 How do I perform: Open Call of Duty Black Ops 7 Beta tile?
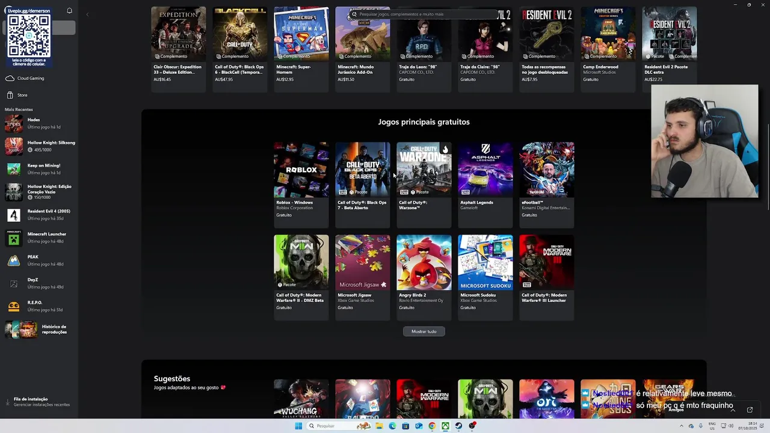pos(363,185)
